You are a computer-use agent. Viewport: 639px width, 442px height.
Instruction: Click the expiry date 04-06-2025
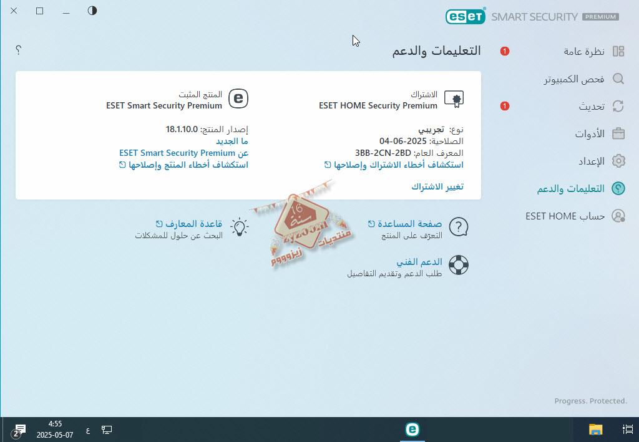point(403,142)
